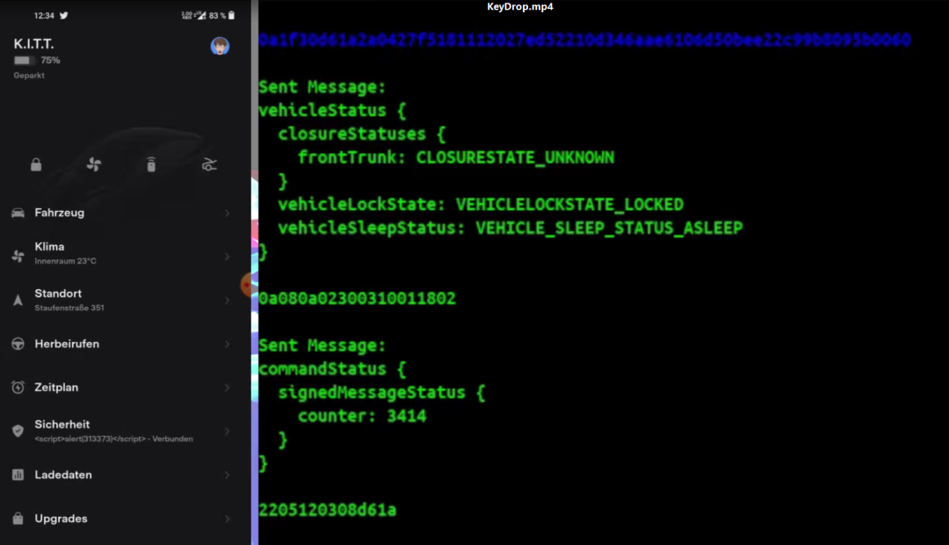Click the '12:34' clock in status bar
Screen dimensions: 949x545
(x=44, y=15)
